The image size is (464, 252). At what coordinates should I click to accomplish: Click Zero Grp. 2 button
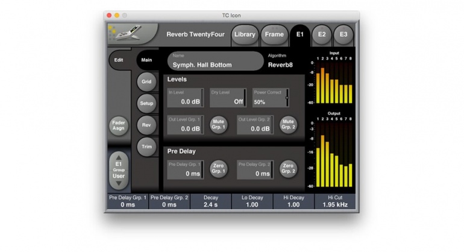[288, 168]
